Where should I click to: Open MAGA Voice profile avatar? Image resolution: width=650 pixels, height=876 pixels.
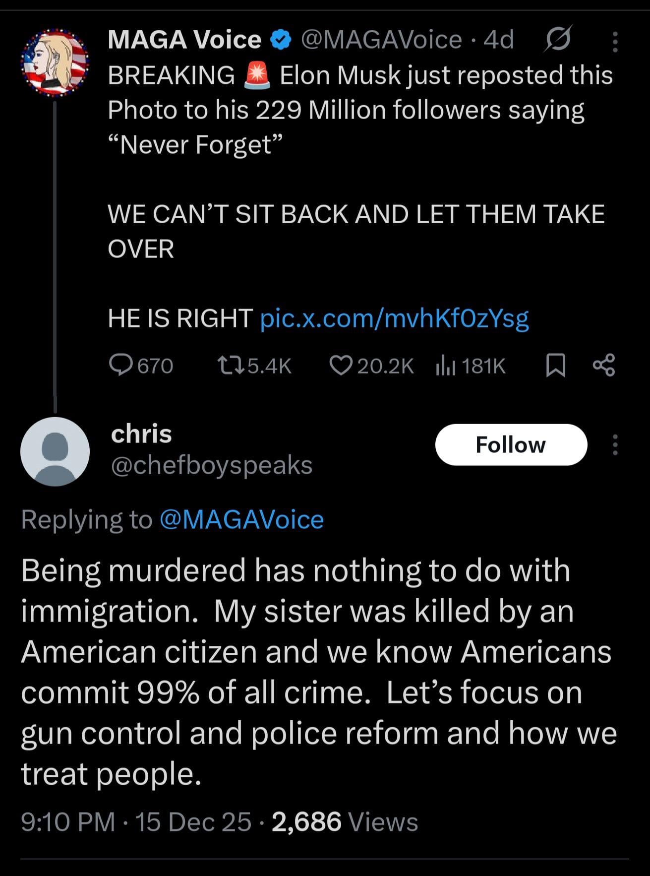coord(55,62)
